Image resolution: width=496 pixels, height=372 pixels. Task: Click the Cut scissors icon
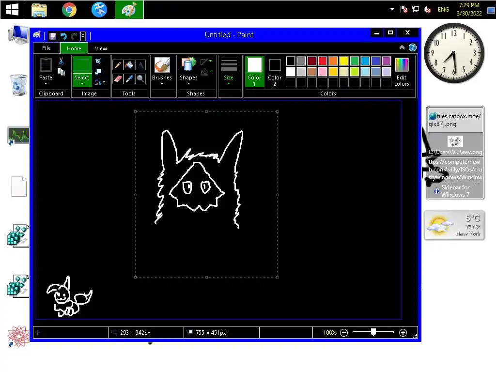(62, 61)
